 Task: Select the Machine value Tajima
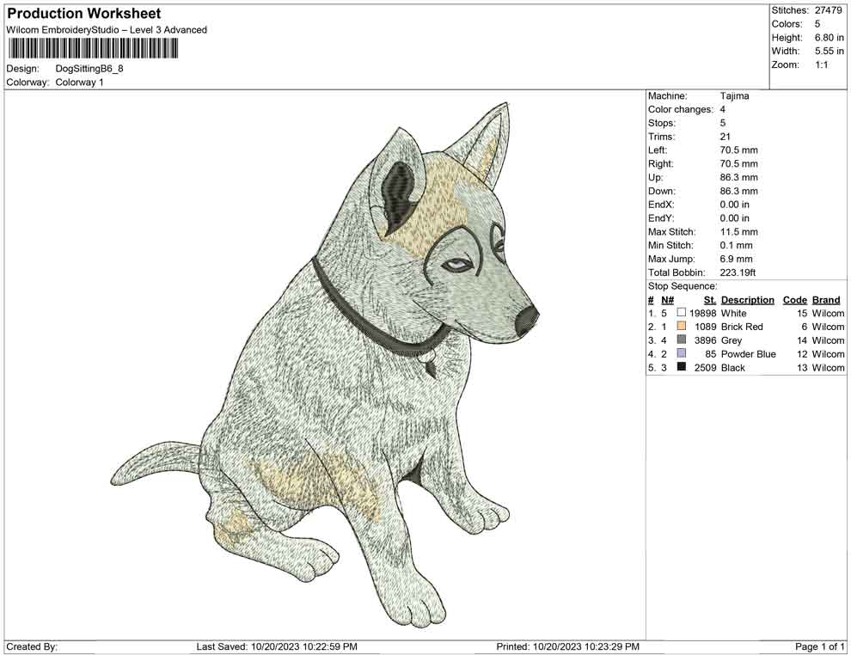(734, 96)
